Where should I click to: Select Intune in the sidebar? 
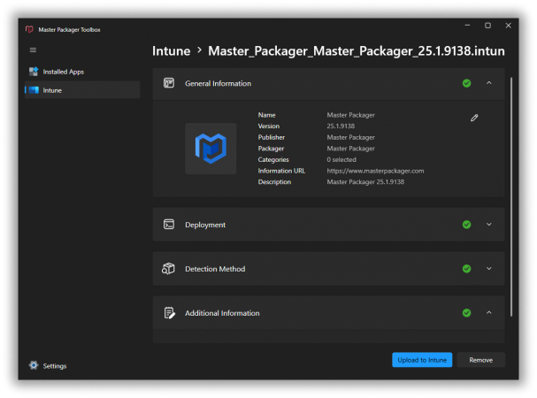coord(82,90)
